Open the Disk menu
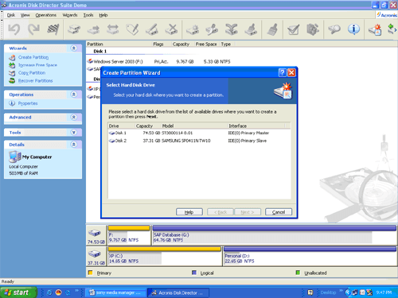Viewport: 398px width, 298px height. click(11, 15)
